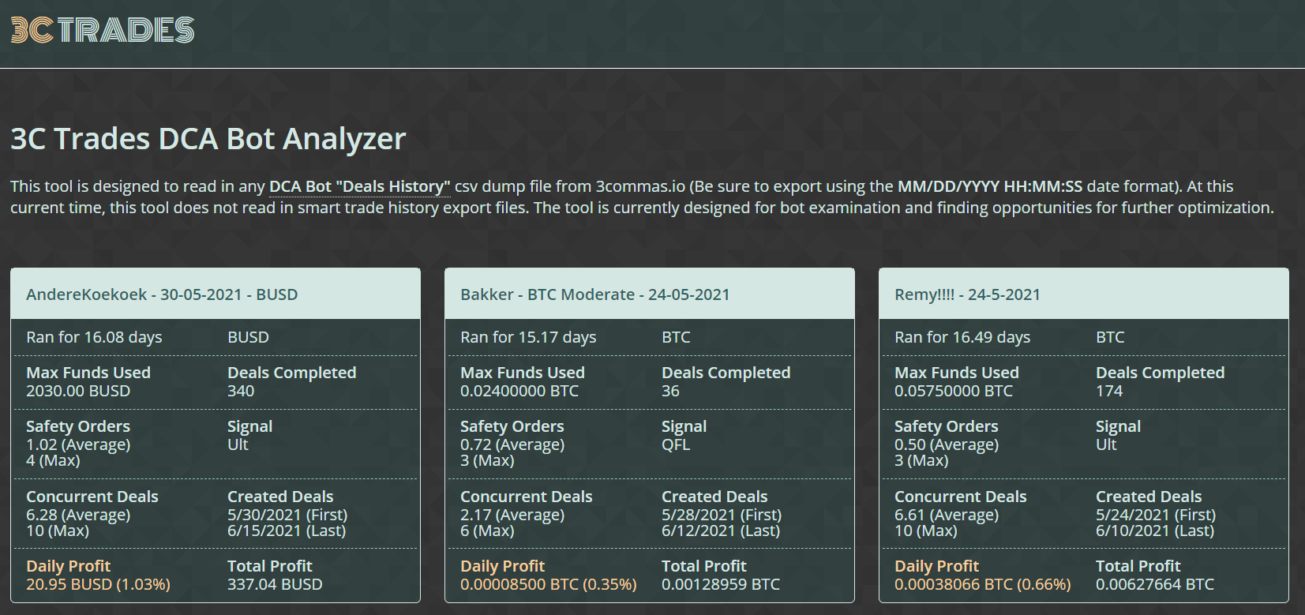Select "2.17 (Average)" concurrent deals value
Image resolution: width=1305 pixels, height=615 pixels.
512,515
